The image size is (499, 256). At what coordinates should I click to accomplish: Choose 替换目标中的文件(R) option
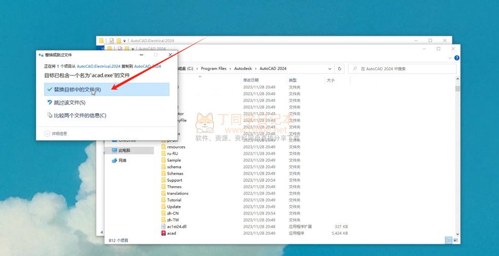pyautogui.click(x=77, y=90)
